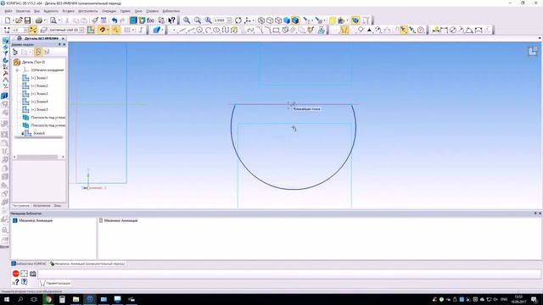Viewport: 543px width, 305px height.
Task: Switch to Исполнения tab below model tree
Action: 42,206
